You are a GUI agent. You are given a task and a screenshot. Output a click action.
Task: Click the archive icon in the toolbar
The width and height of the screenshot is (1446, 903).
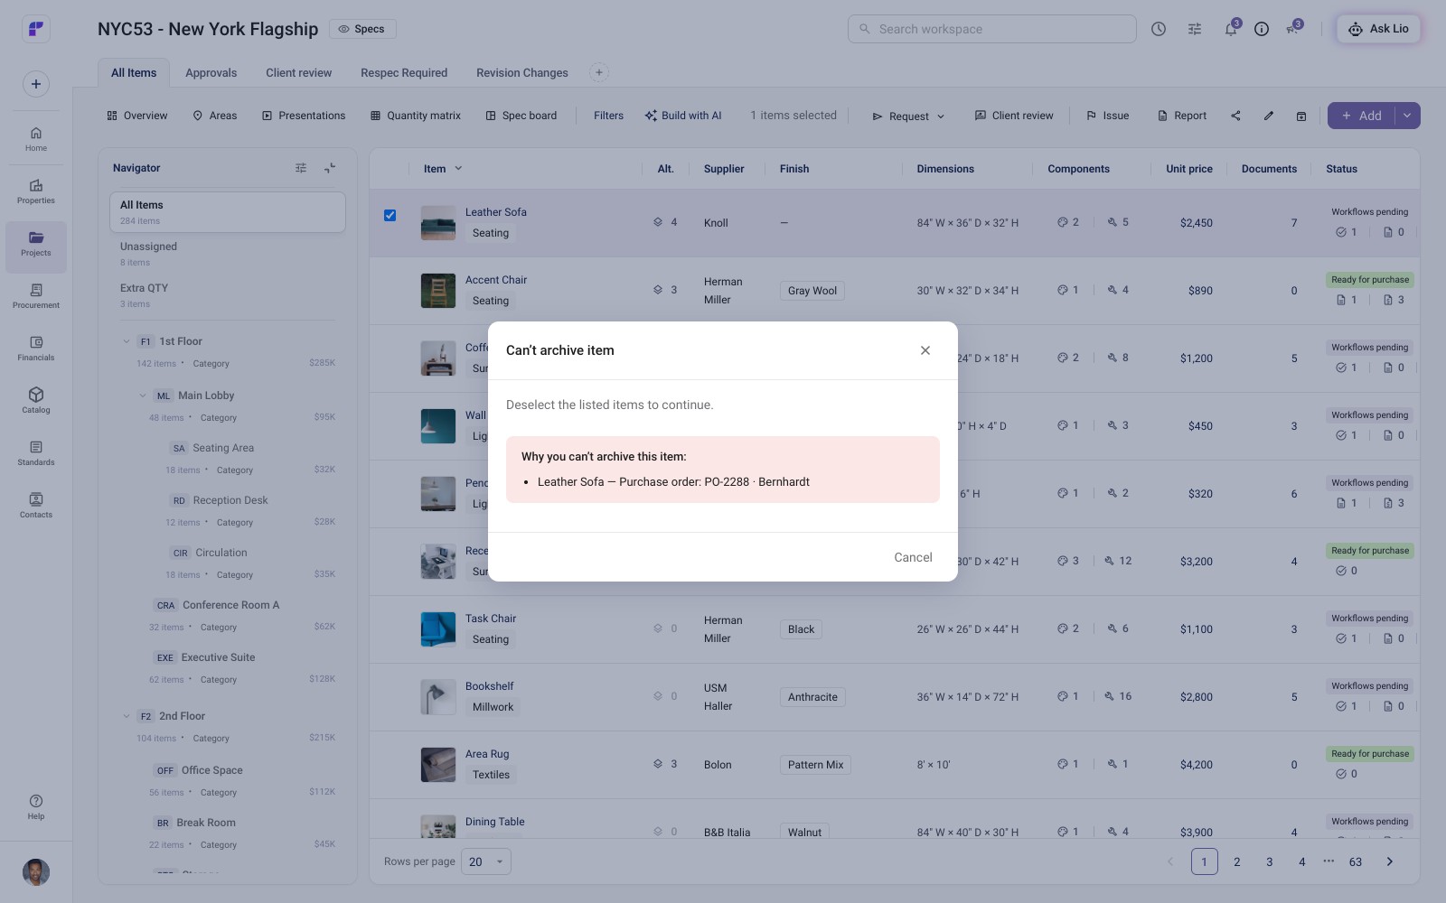click(1301, 116)
